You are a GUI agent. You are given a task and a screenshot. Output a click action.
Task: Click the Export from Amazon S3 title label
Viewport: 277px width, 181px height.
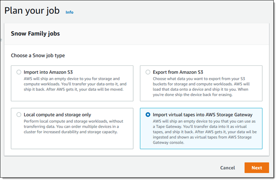[x=178, y=72]
